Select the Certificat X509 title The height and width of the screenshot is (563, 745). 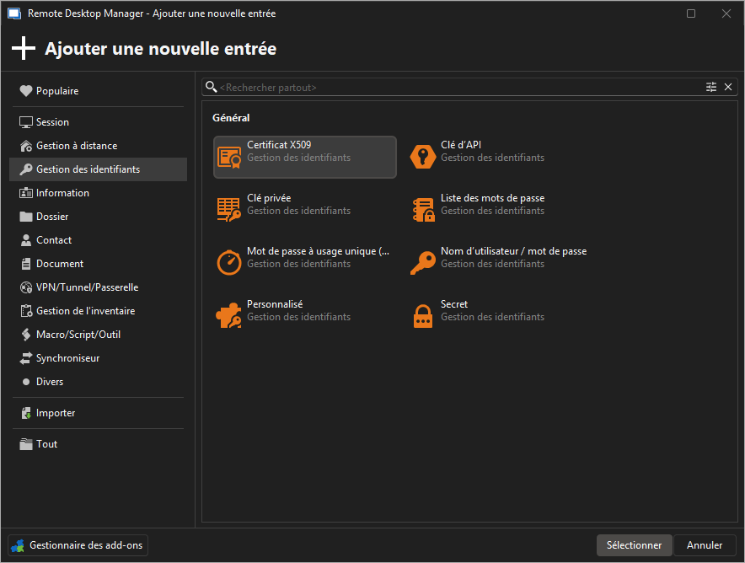[x=279, y=145]
